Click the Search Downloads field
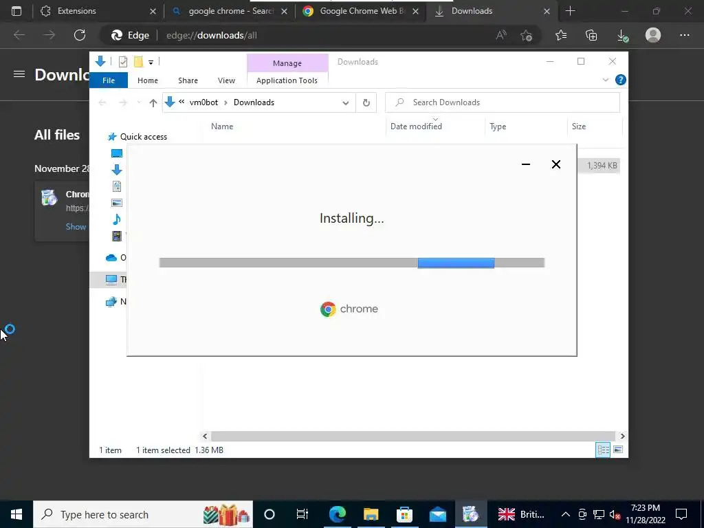The image size is (704, 528). [503, 102]
